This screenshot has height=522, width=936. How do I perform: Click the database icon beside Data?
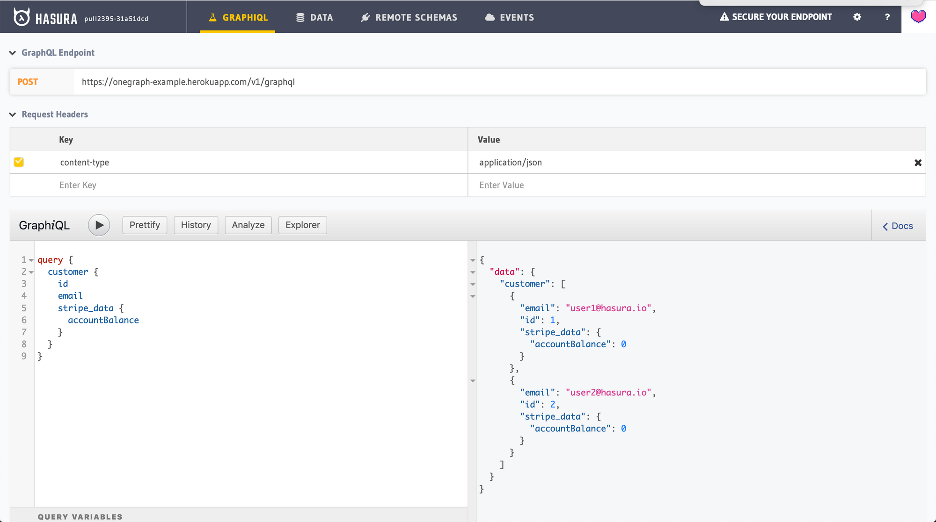pos(300,17)
